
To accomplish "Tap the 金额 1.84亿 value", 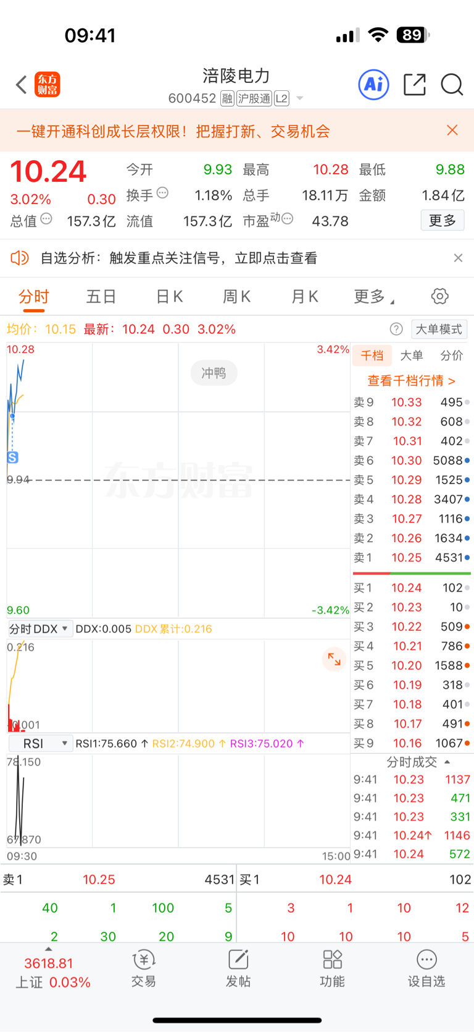I will click(x=443, y=195).
